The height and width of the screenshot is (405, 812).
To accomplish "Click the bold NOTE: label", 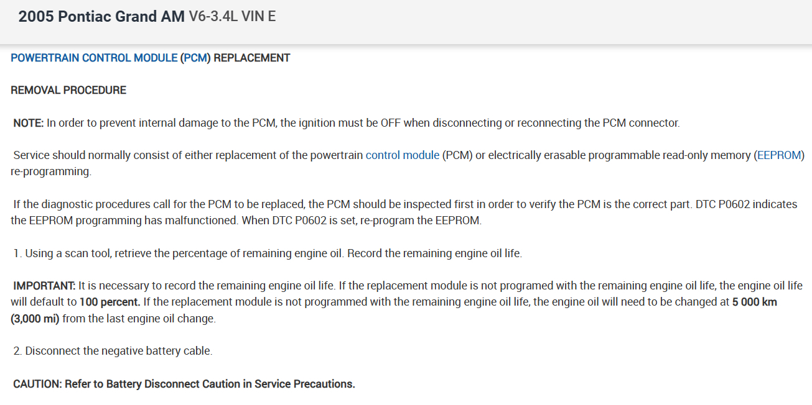I will [x=29, y=122].
